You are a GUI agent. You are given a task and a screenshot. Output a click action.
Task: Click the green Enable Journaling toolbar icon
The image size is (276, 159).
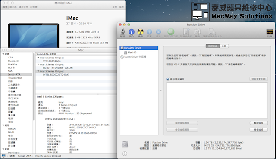pos(171,32)
